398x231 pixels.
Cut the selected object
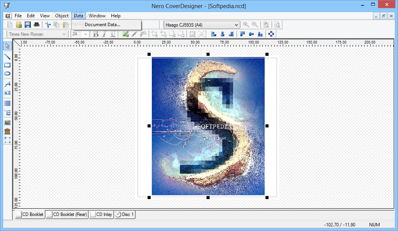pyautogui.click(x=48, y=25)
